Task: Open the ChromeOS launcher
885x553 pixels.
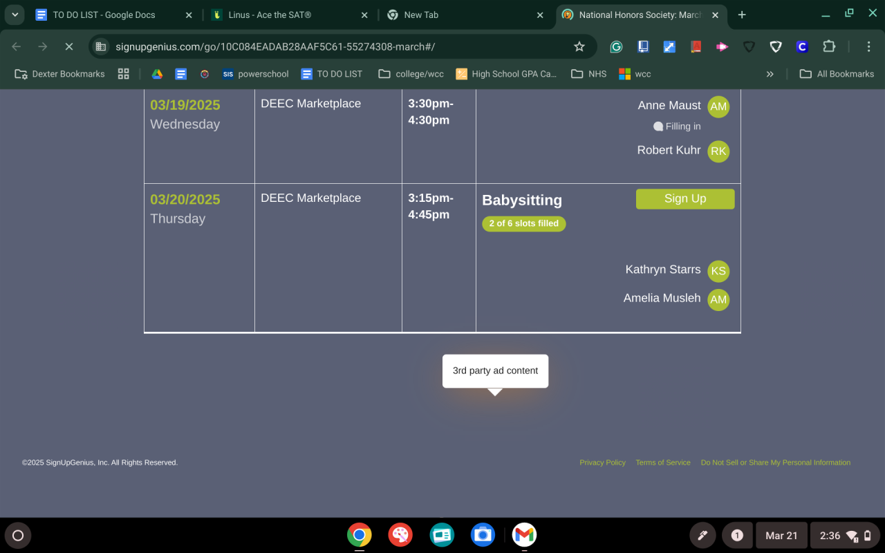Action: pos(18,536)
